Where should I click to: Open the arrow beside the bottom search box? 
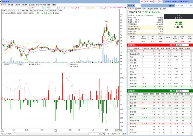click(x=99, y=134)
